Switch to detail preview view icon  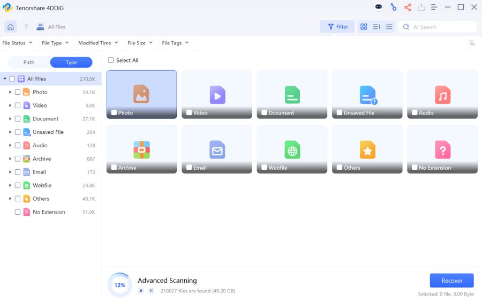point(376,27)
